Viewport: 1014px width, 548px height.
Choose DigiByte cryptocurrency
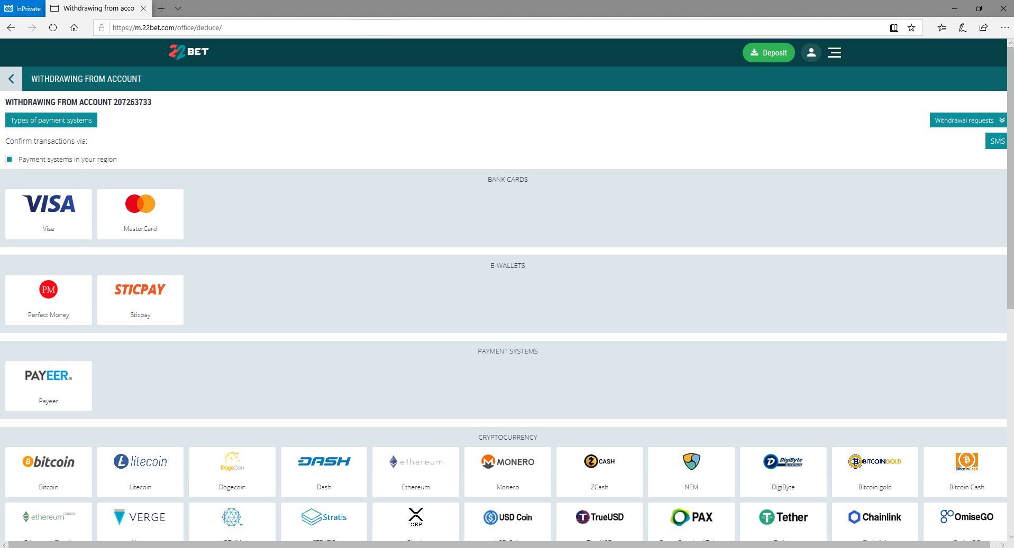(x=783, y=472)
